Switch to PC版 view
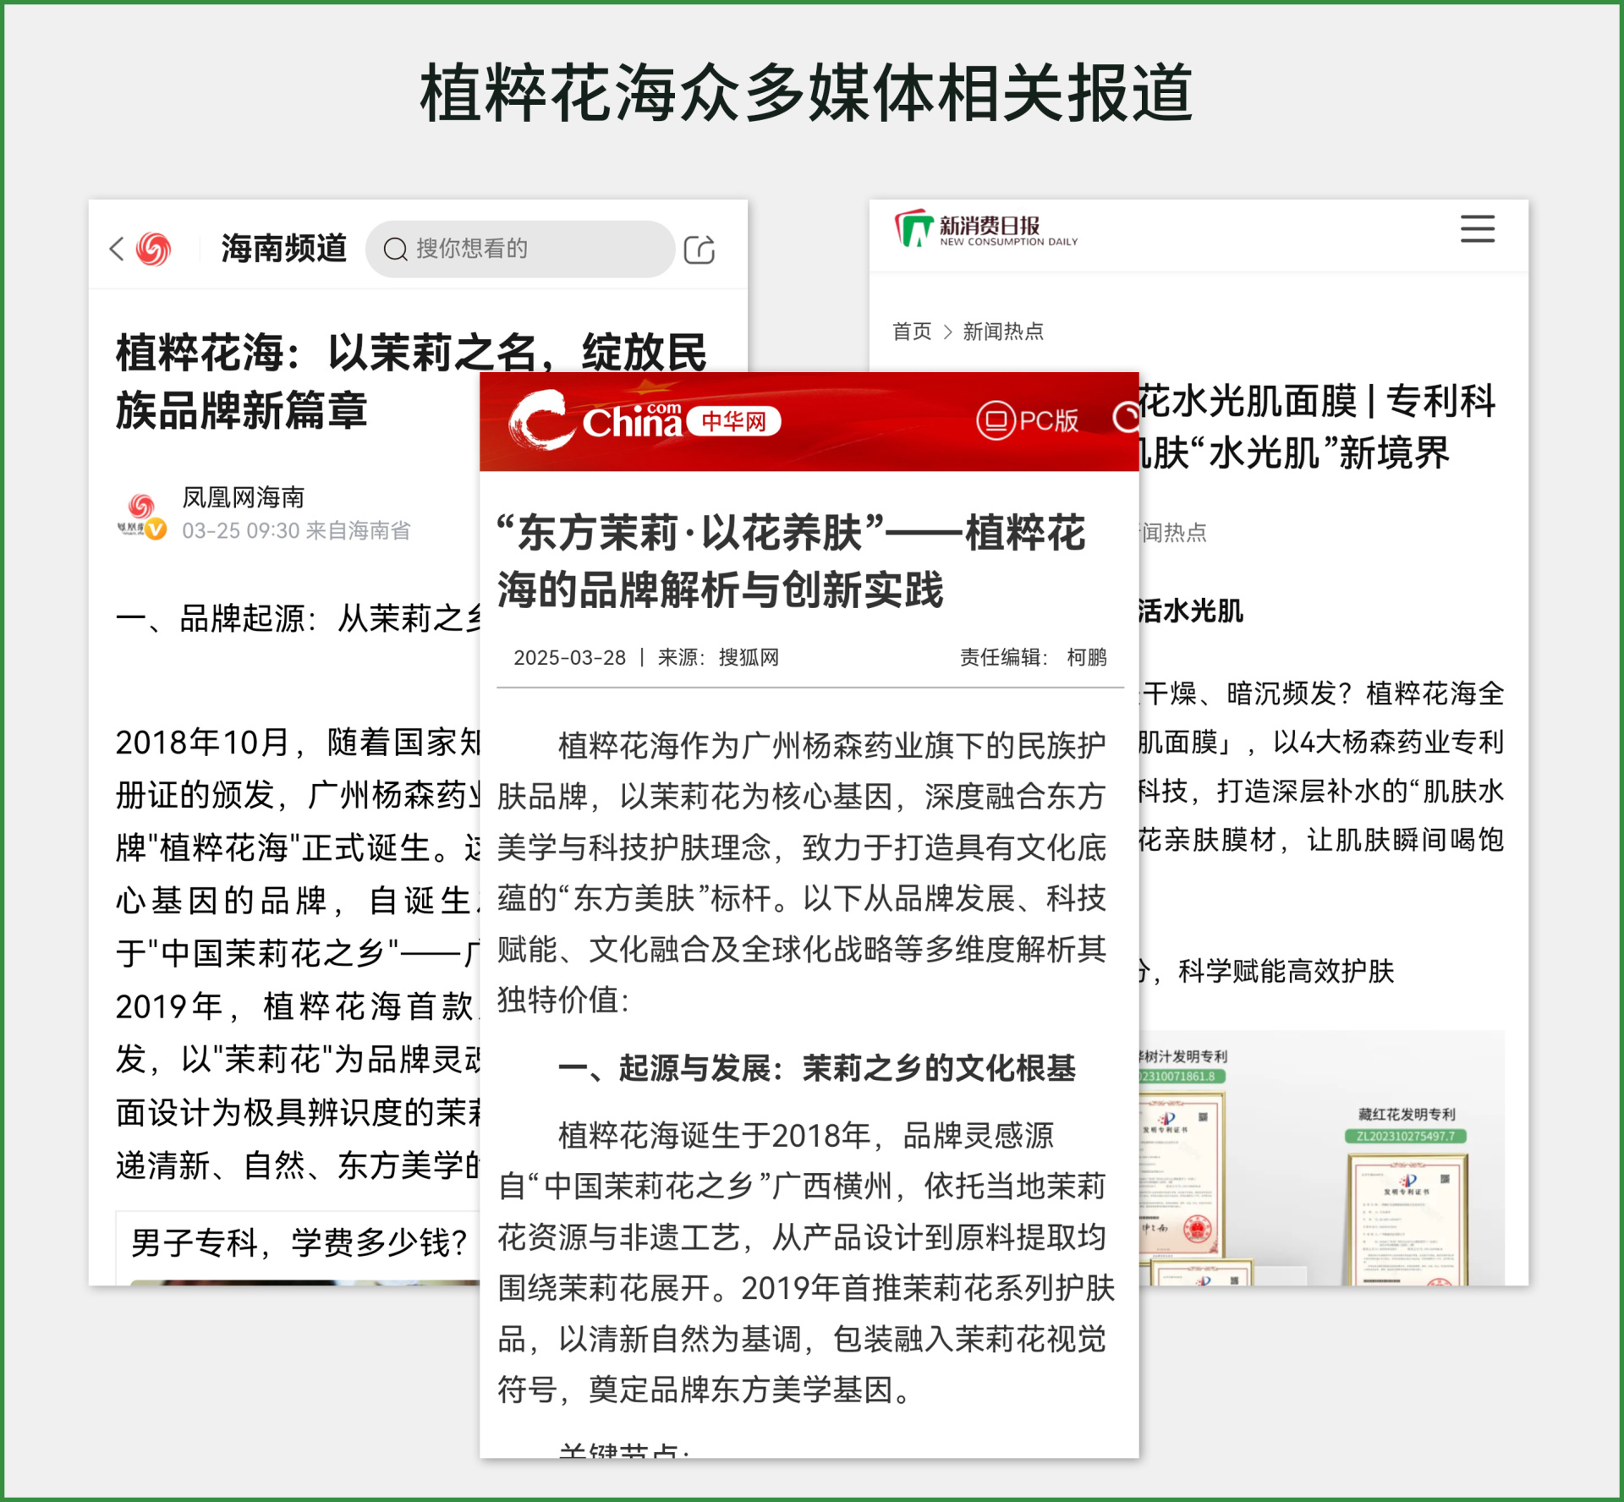This screenshot has width=1624, height=1502. (x=1028, y=420)
